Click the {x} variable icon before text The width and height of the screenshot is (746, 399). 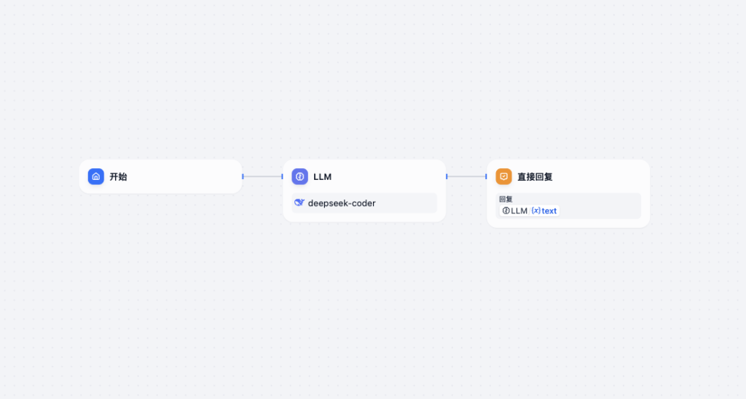click(535, 211)
